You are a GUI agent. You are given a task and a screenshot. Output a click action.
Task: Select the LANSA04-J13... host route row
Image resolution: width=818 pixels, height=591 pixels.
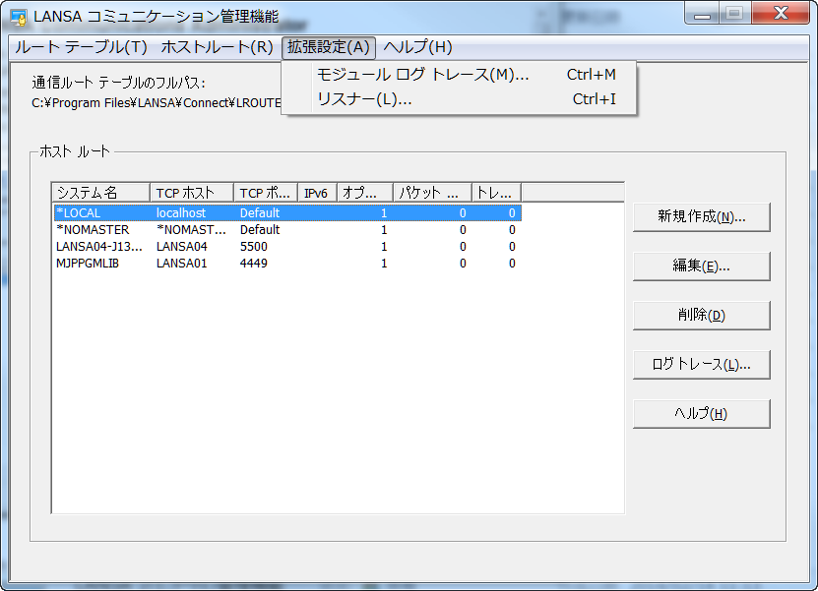click(287, 247)
